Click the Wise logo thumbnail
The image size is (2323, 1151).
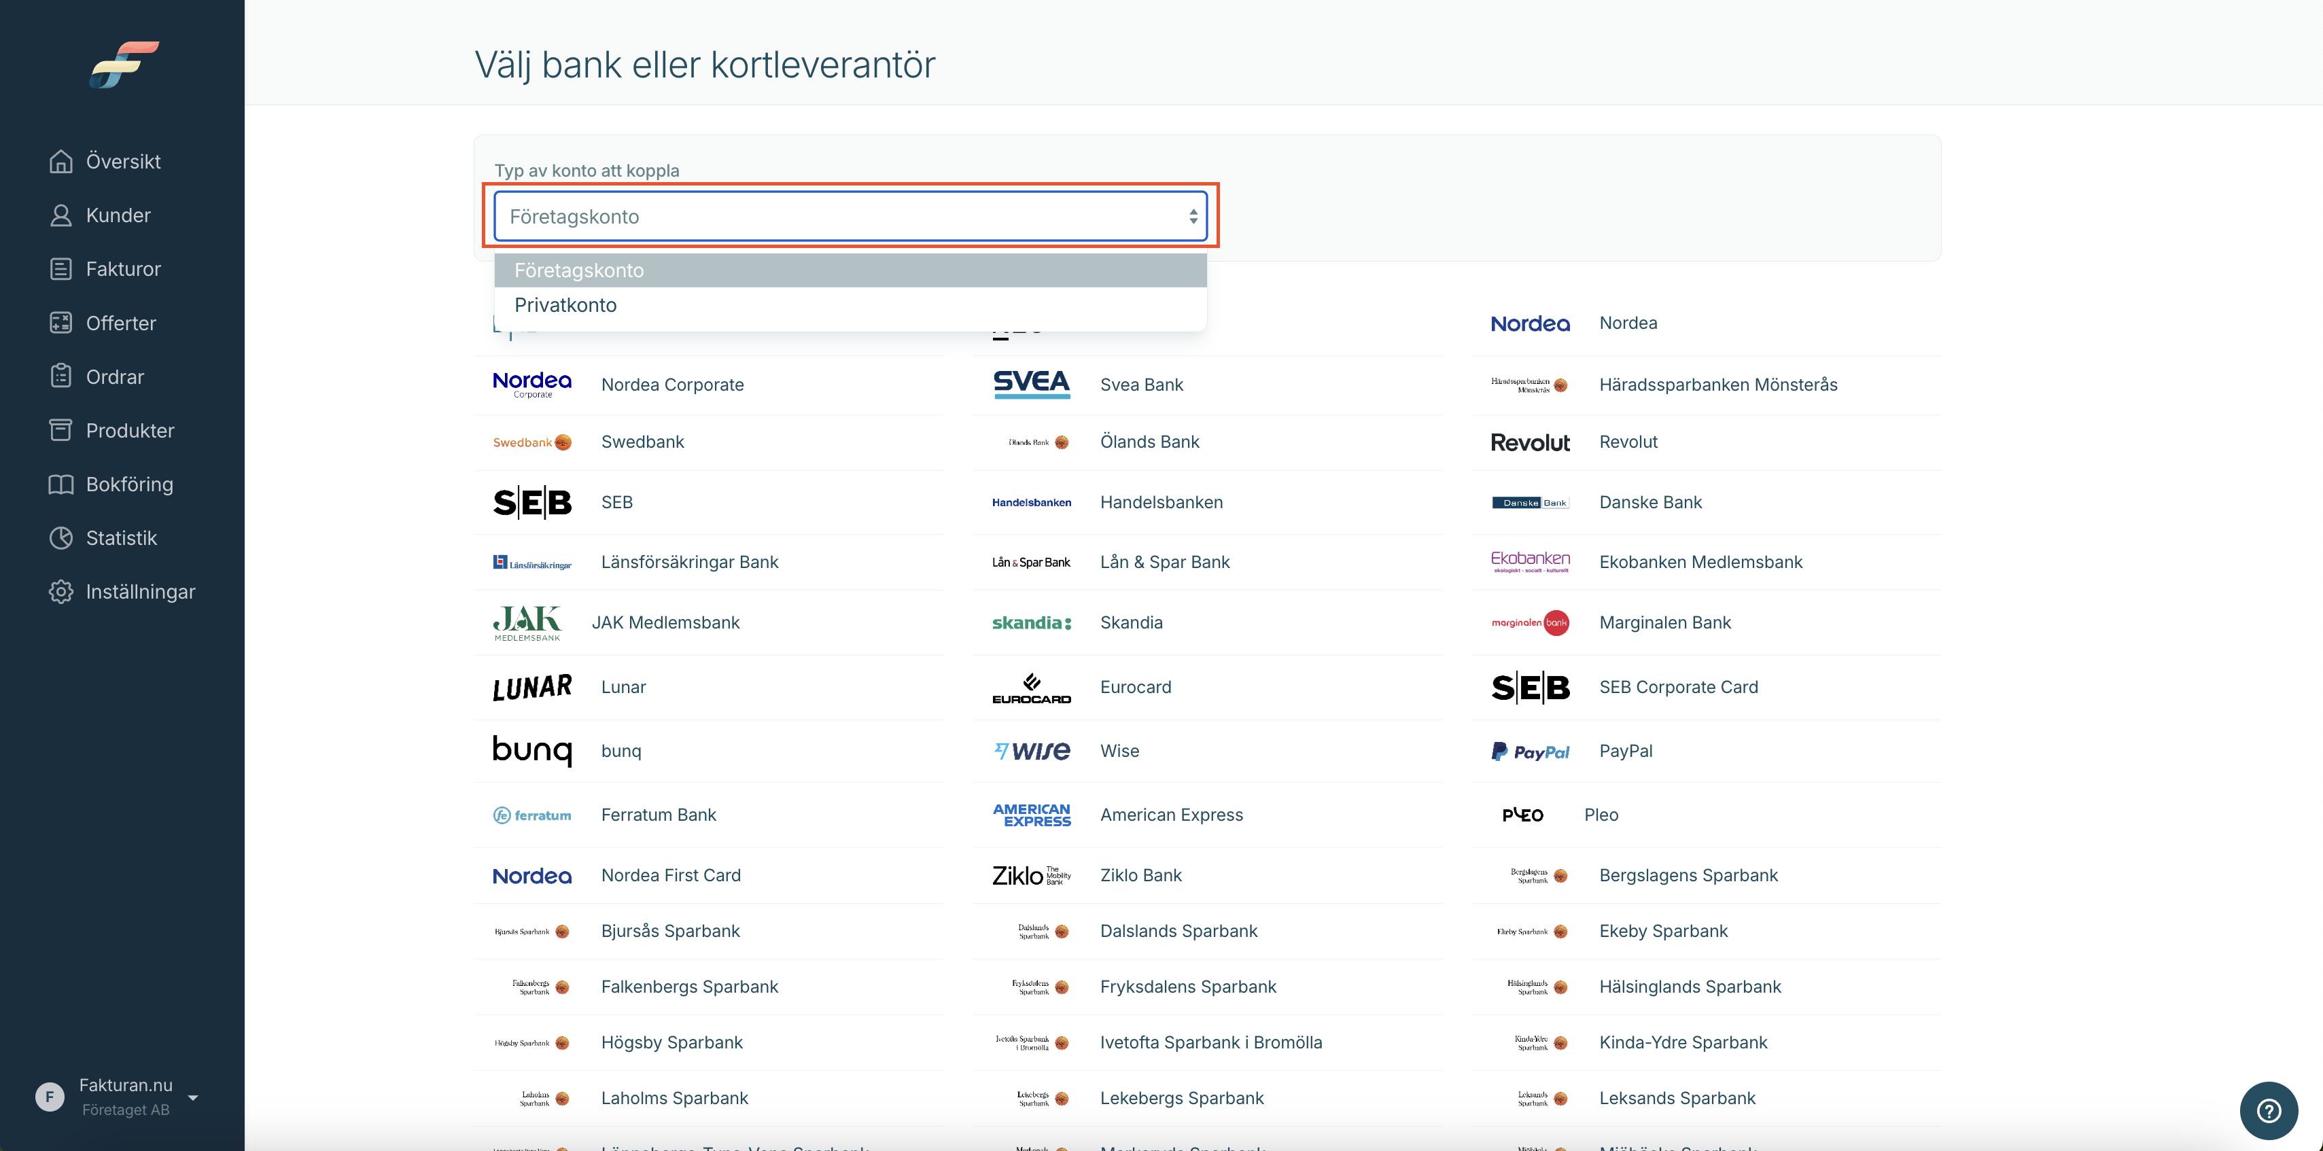click(x=1032, y=751)
